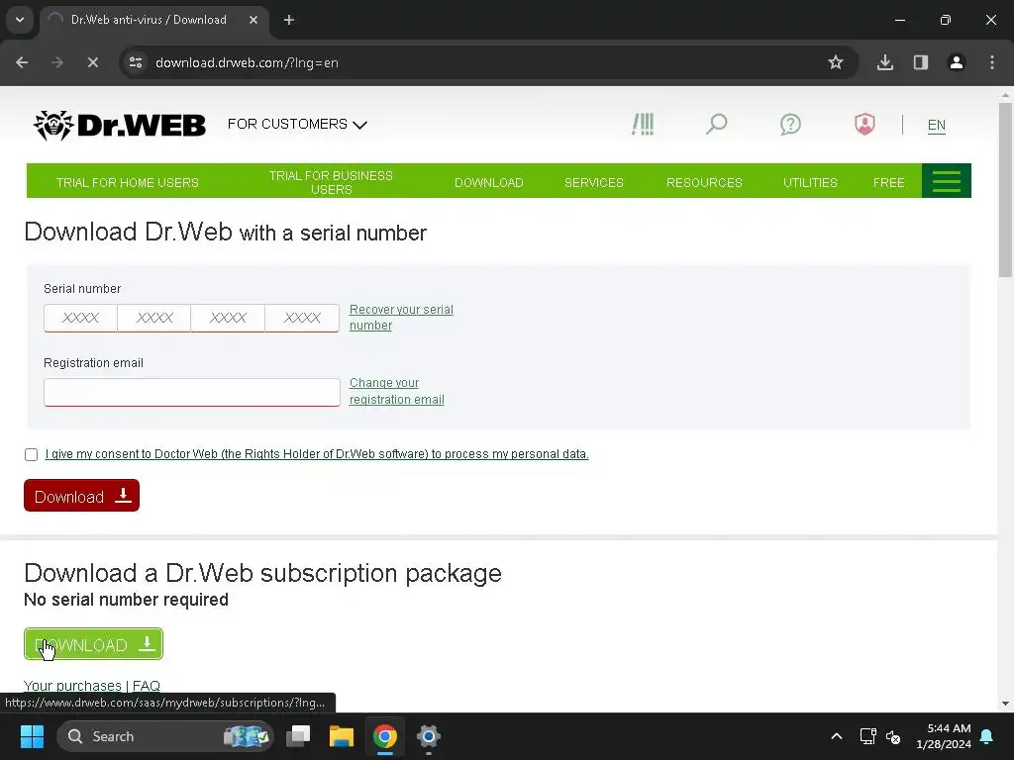Viewport: 1014px width, 760px height.
Task: Click the scrollbar down arrow
Action: pos(1005,704)
